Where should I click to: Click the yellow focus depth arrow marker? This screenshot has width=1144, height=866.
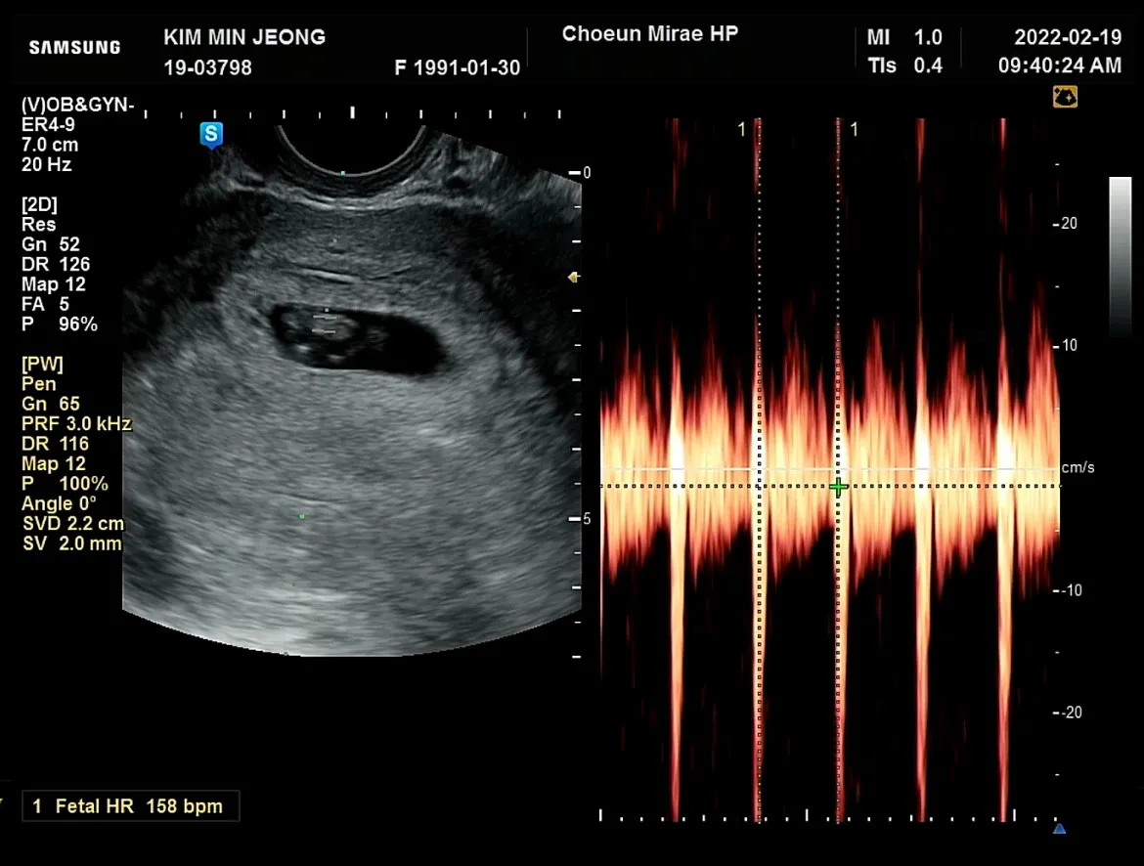573,278
